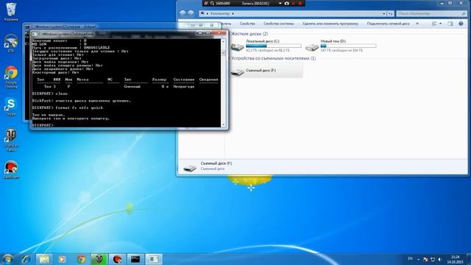Switch to the command prompt taskbar button
The width and height of the screenshot is (471, 265).
tap(135, 259)
